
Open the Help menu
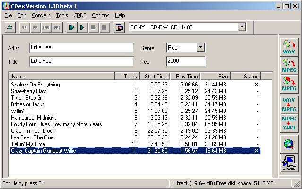[120, 15]
